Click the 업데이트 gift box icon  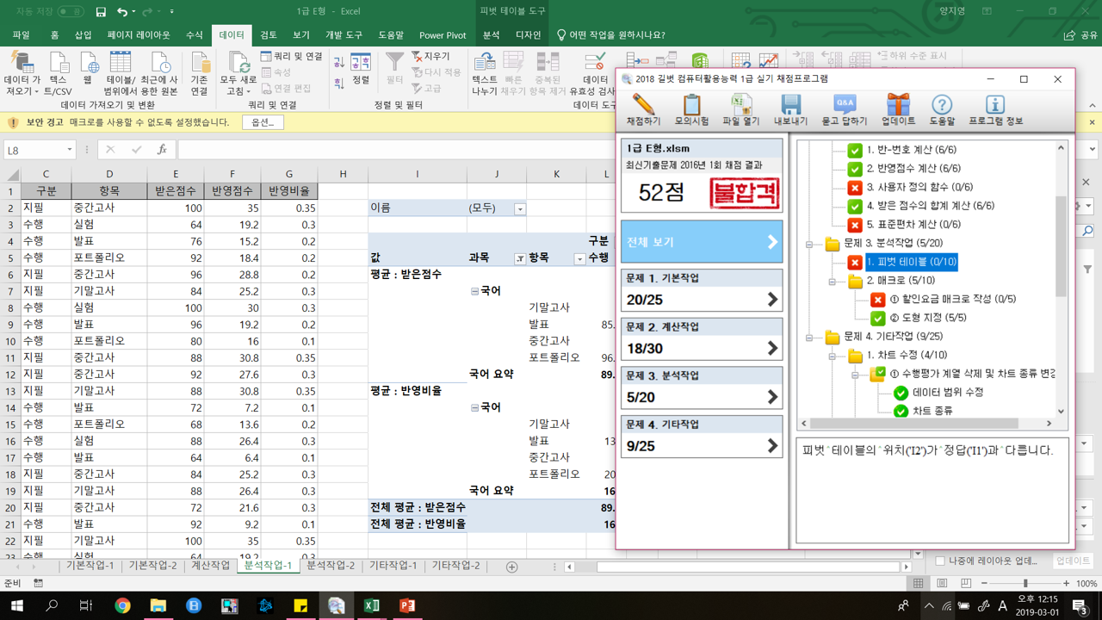(898, 105)
